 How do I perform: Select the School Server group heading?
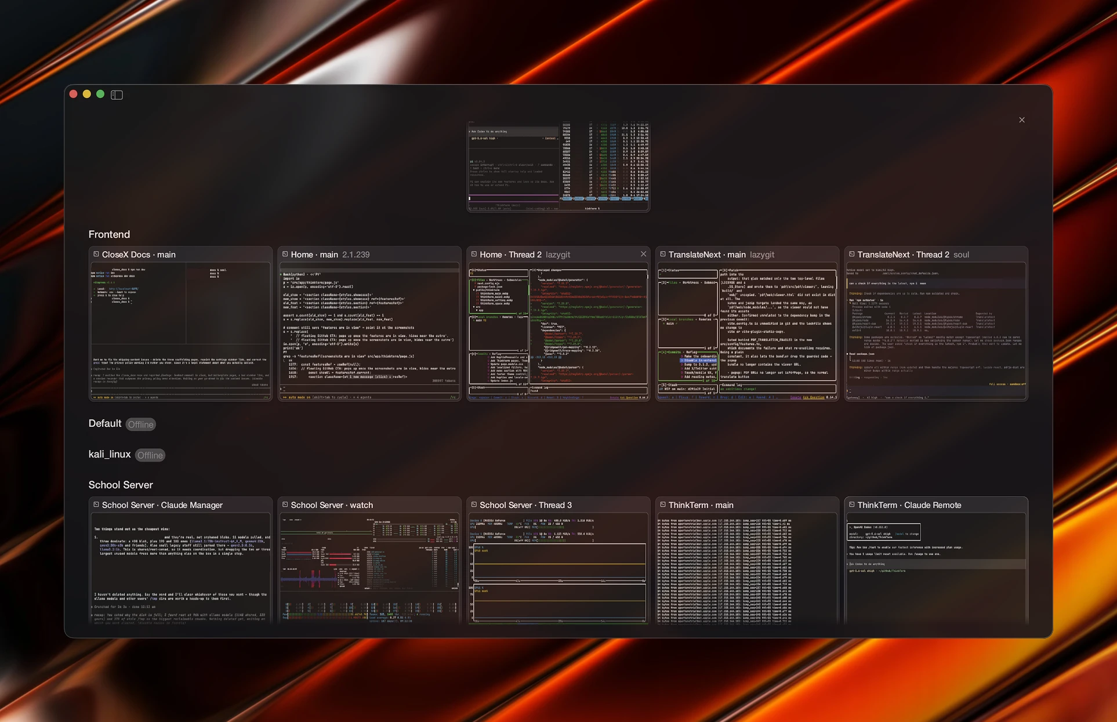point(121,485)
